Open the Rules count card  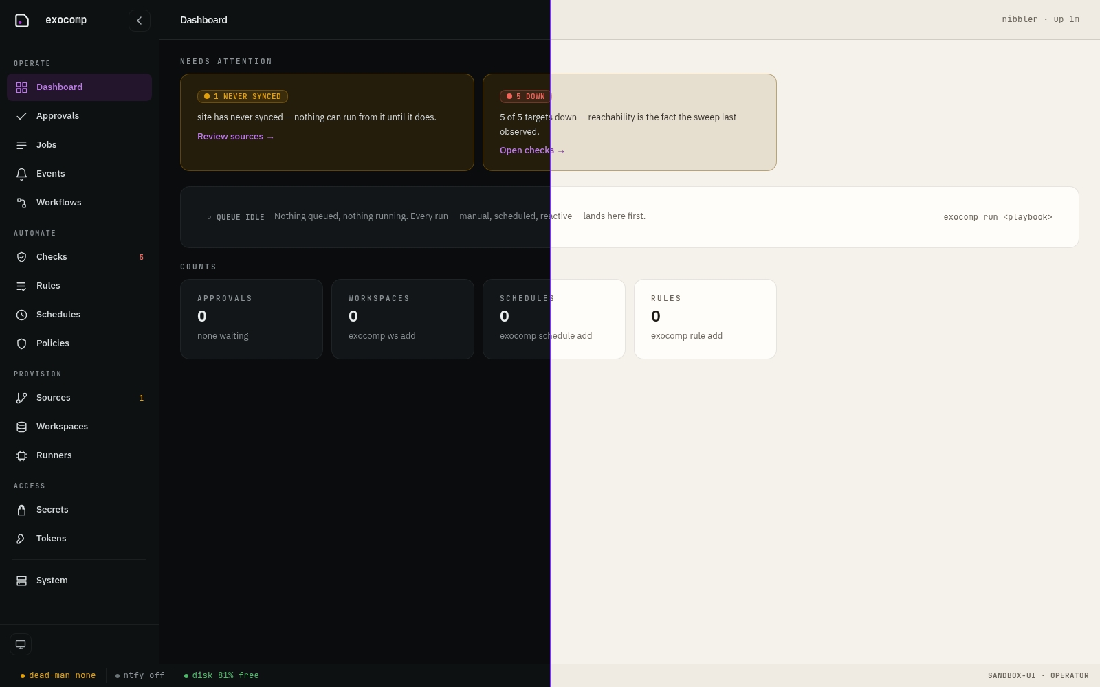click(x=705, y=319)
